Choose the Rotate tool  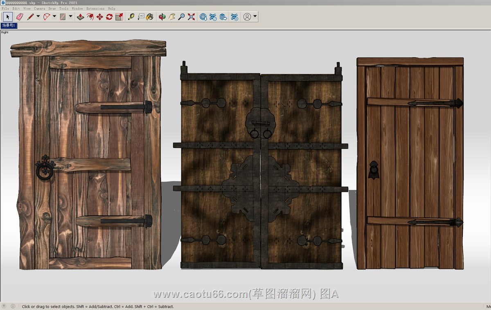coord(109,17)
